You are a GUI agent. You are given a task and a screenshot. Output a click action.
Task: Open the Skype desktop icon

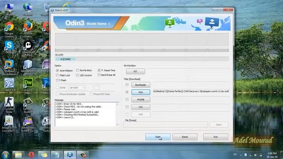click(x=9, y=47)
